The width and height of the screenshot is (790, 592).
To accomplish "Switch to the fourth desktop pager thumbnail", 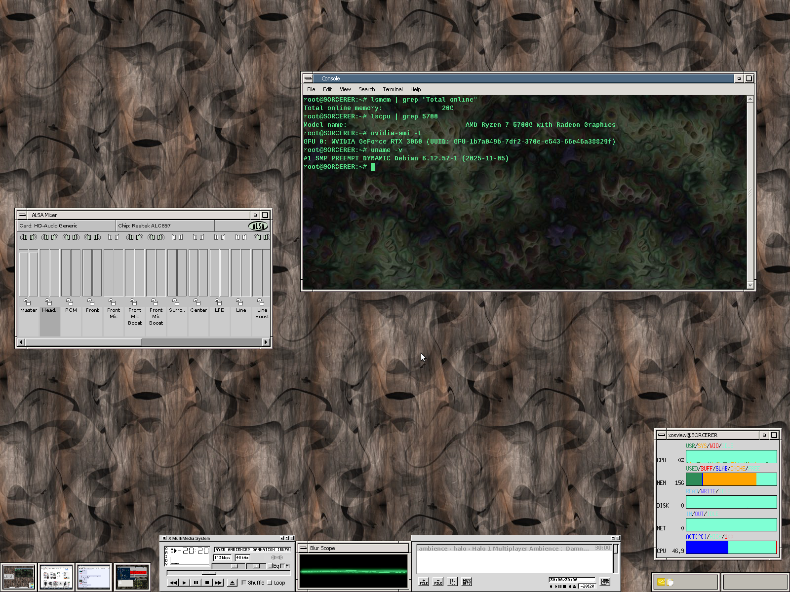I will [x=132, y=577].
